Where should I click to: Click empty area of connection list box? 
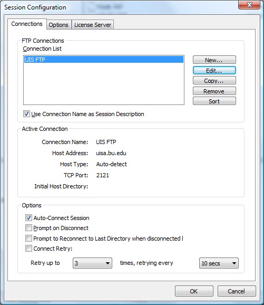coord(104,84)
